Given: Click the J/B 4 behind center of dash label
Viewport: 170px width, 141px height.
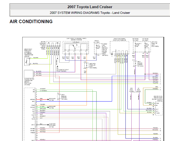Looking at the screenshot, I should click(64, 97).
